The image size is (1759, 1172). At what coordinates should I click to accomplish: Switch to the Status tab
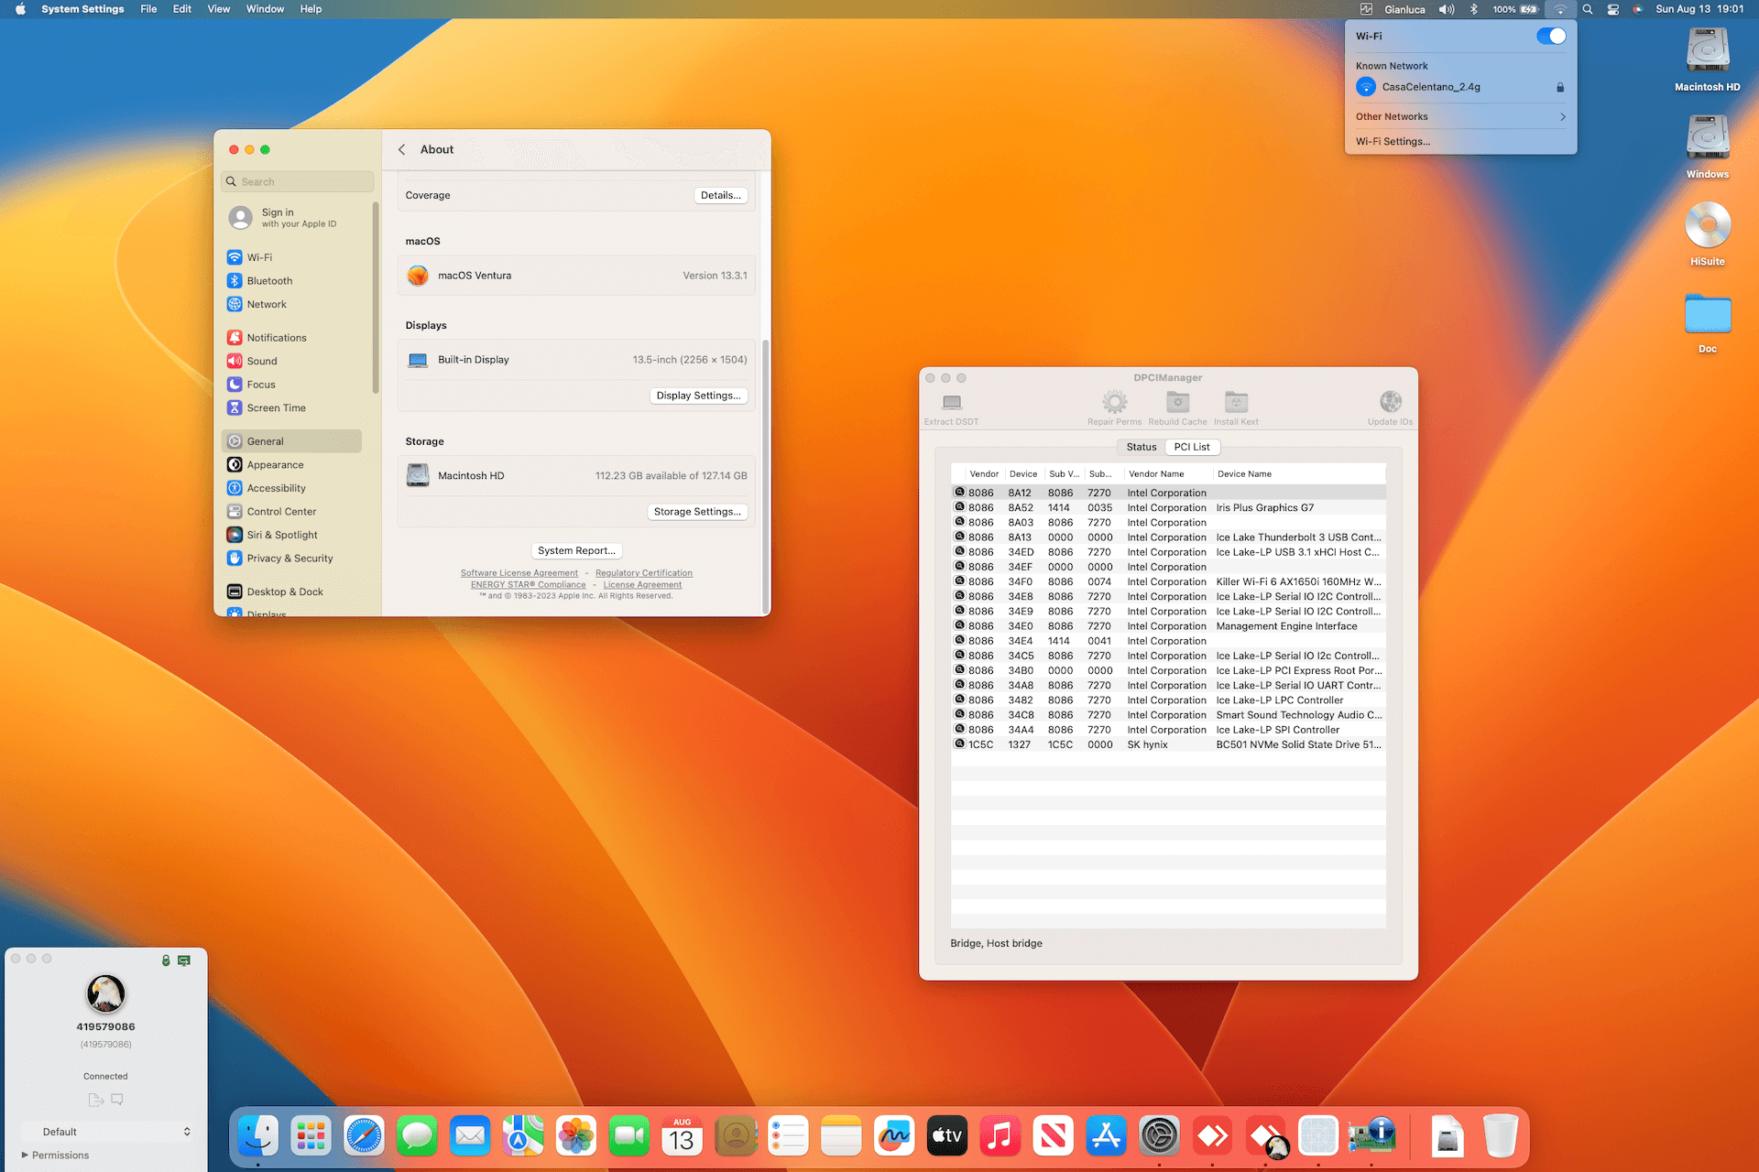[1141, 447]
